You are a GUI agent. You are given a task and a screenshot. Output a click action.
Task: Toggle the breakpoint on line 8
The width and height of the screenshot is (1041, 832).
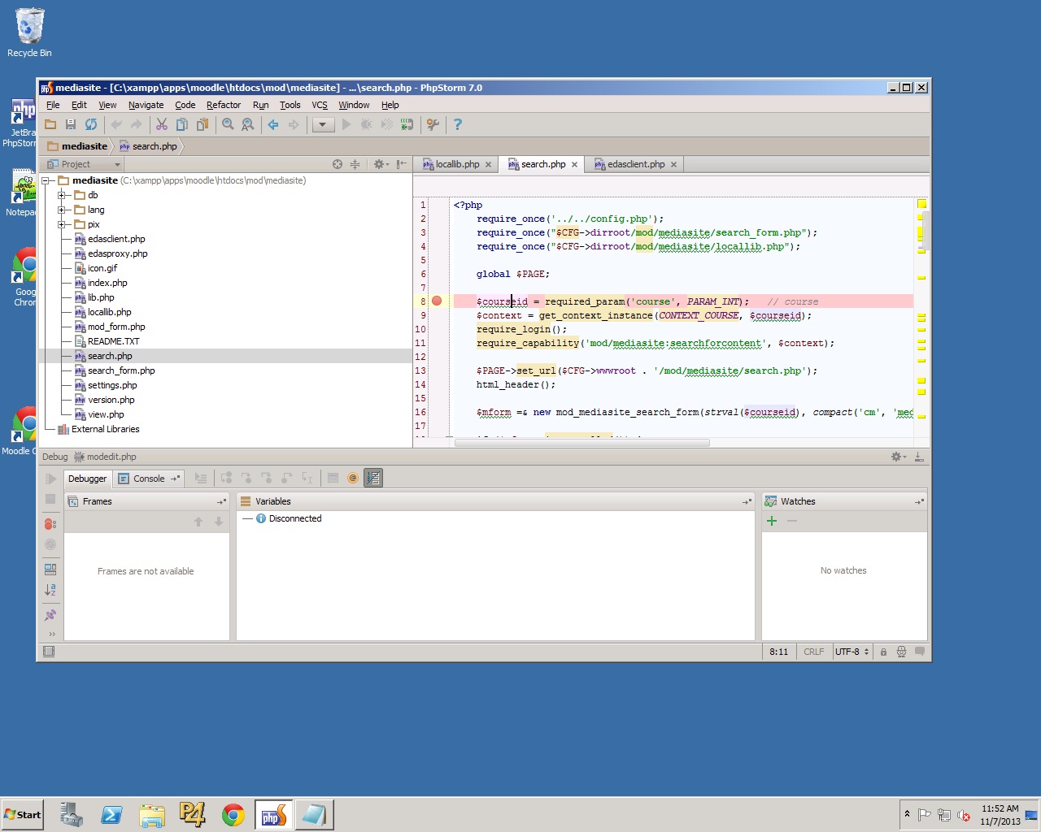[437, 301]
